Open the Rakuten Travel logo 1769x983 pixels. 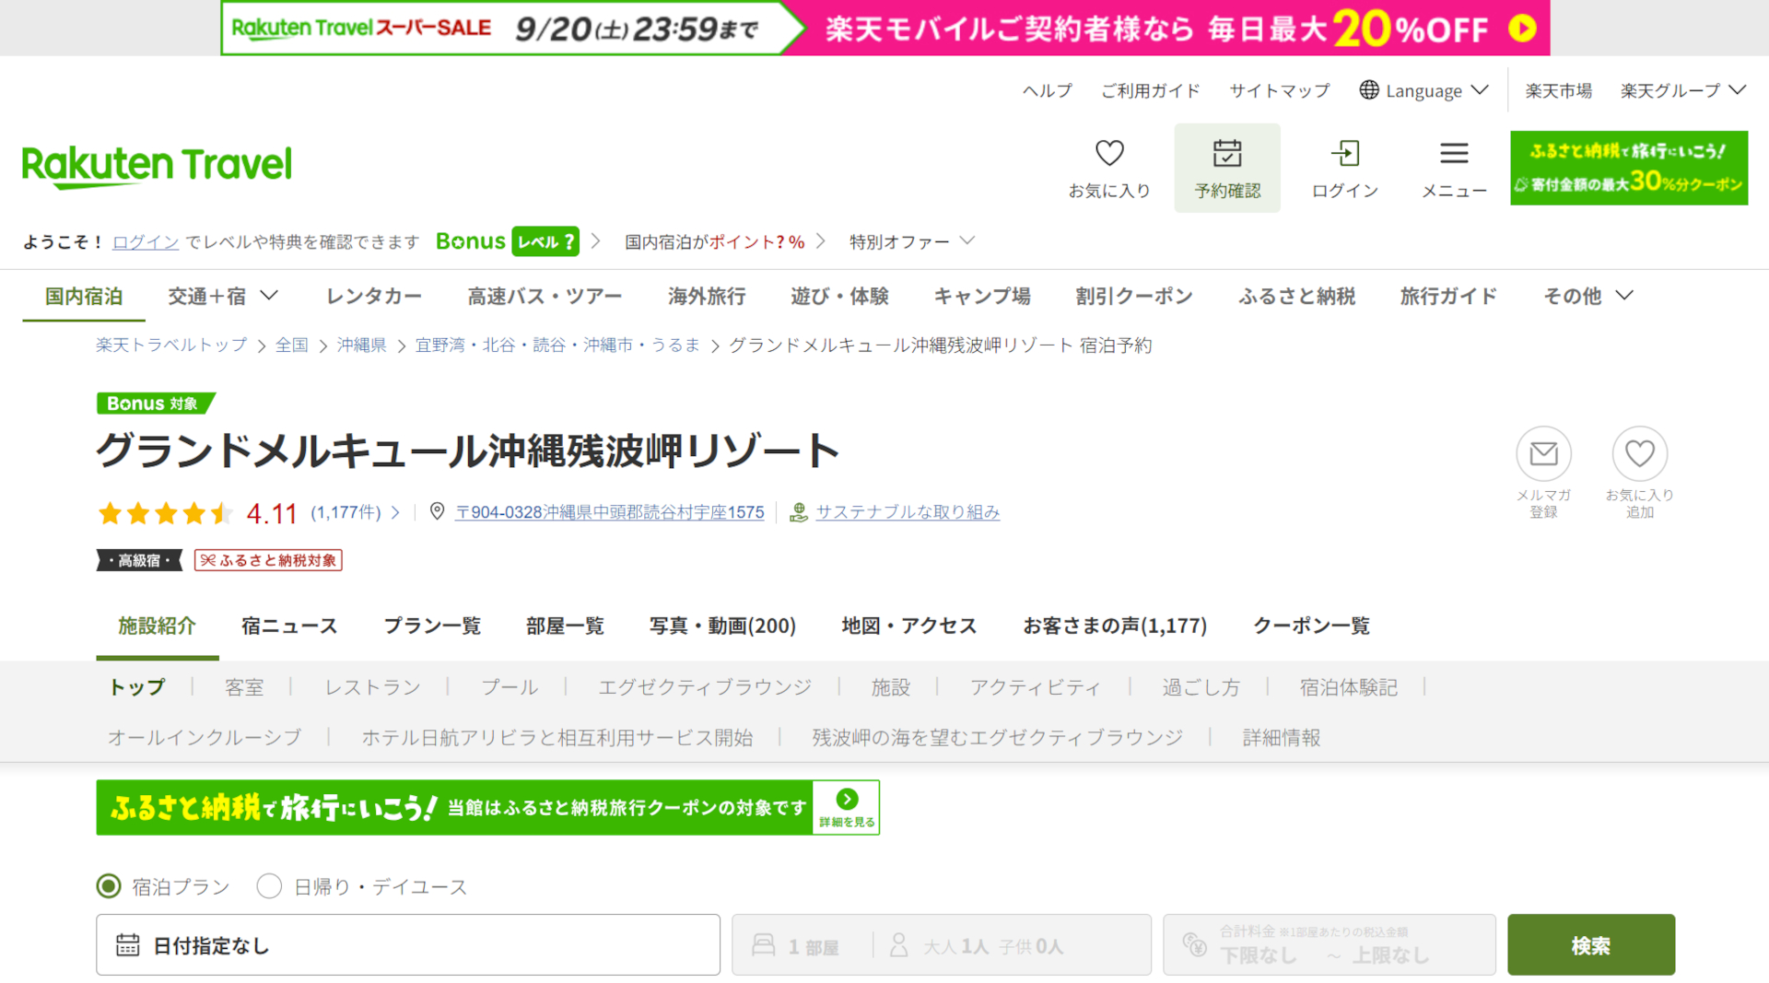coord(156,166)
